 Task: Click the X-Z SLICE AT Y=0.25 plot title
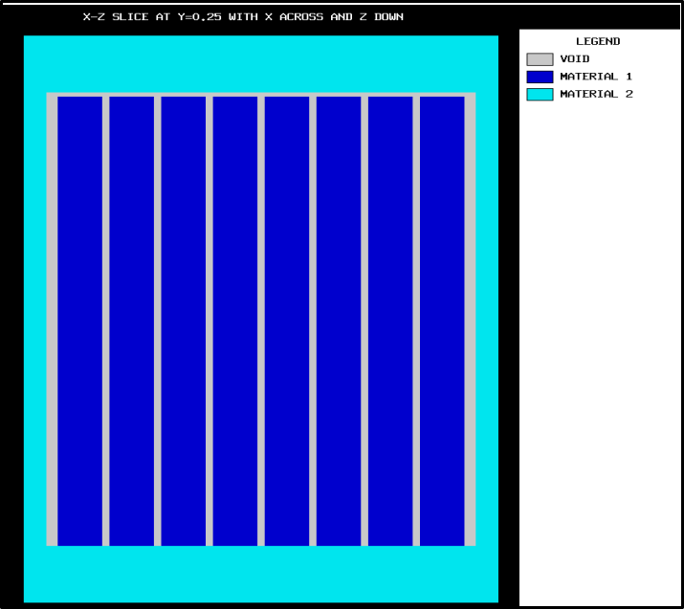(243, 17)
